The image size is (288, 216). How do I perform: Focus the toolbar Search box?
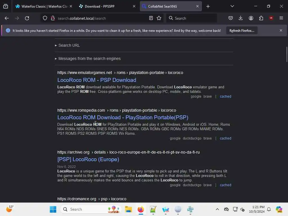(x=192, y=18)
